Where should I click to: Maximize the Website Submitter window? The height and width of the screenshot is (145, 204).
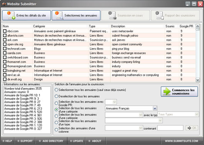194,4
